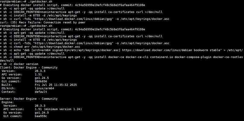Screen dimensions: 244x121
Task: Click the second ./getdocker.sh command line
Action: click(26, 26)
